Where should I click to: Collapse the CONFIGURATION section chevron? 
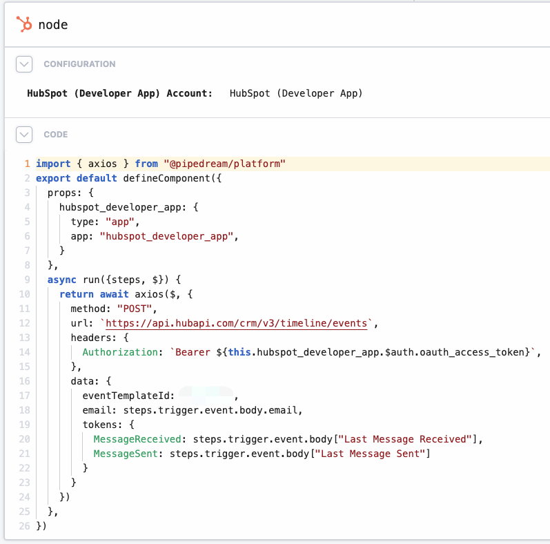click(x=24, y=64)
